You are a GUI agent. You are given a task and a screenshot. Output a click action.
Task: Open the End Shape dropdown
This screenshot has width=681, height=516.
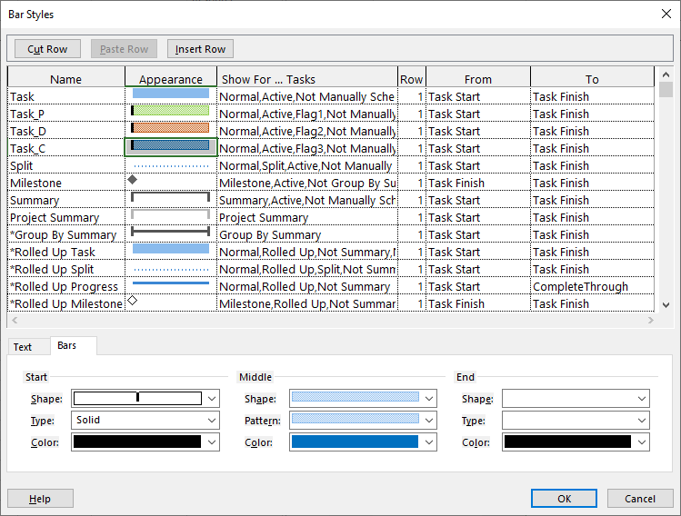point(576,399)
